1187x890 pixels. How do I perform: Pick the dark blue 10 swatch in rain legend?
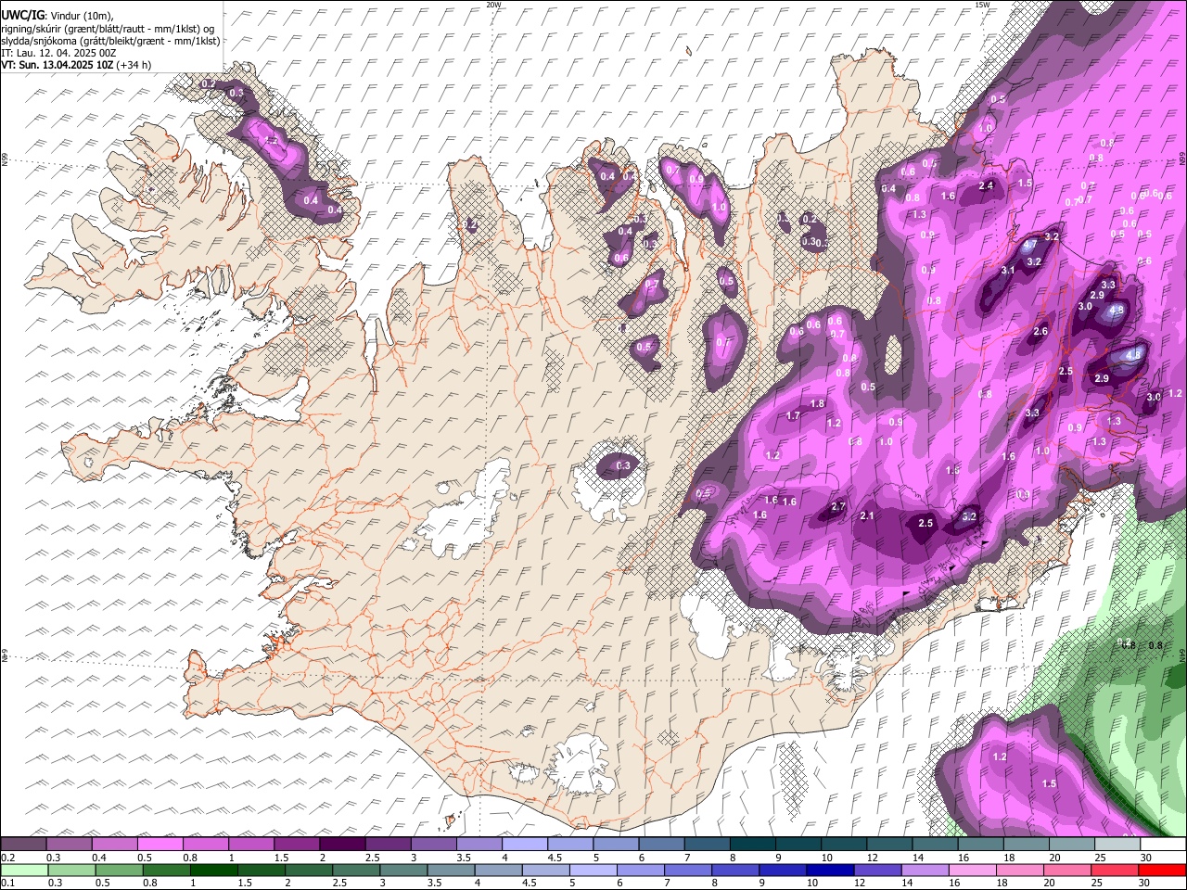[828, 870]
